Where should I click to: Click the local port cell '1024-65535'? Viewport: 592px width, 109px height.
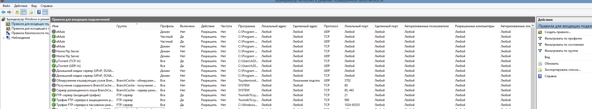(x=352, y=105)
